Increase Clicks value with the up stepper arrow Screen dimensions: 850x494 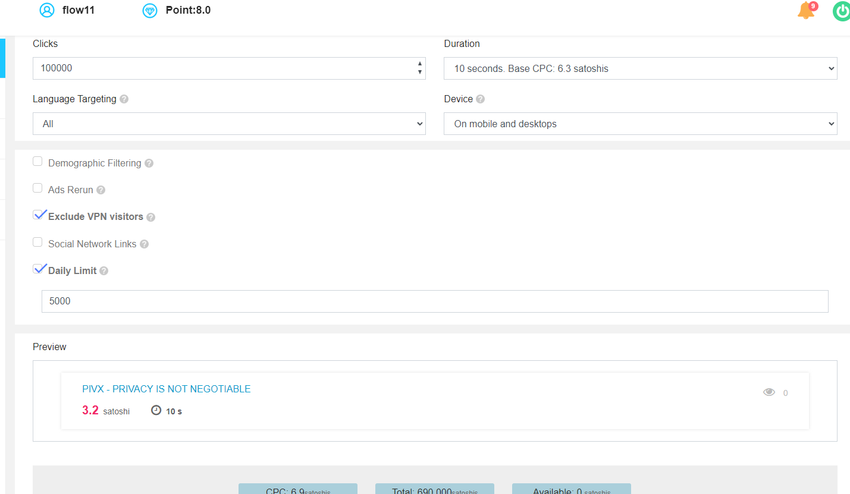(x=420, y=64)
